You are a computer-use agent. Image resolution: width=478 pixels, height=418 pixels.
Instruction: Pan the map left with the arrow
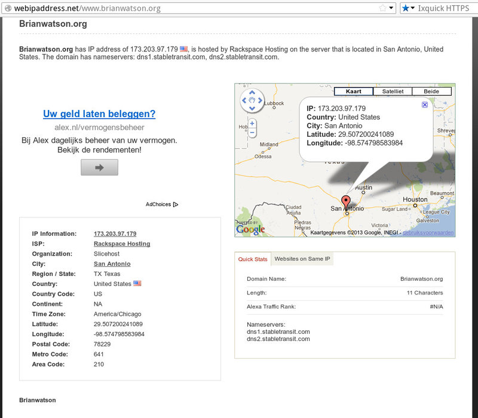244,101
